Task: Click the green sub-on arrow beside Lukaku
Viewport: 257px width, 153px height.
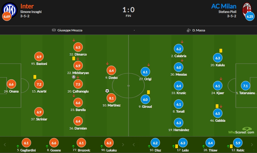Action: point(102,146)
